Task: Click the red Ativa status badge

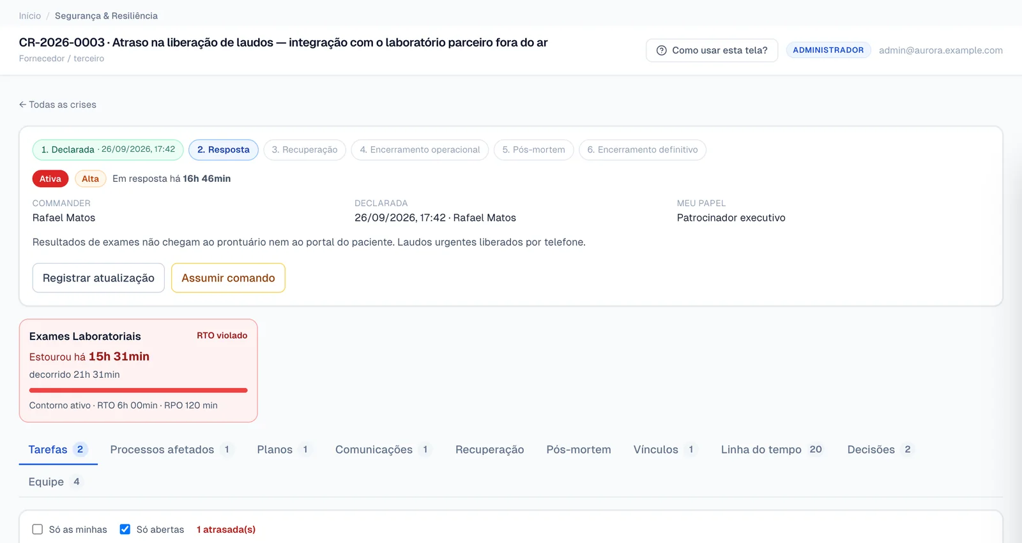Action: 50,179
